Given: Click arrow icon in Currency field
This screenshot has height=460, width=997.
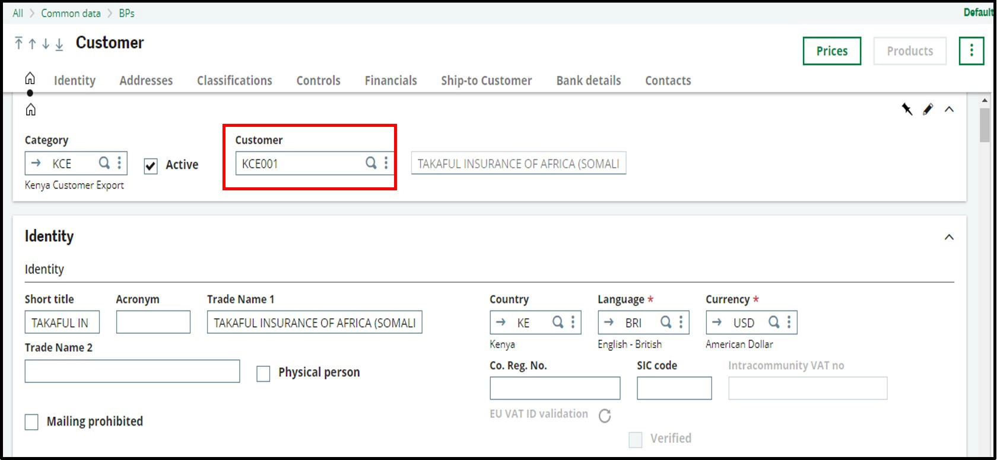Looking at the screenshot, I should pyautogui.click(x=717, y=322).
